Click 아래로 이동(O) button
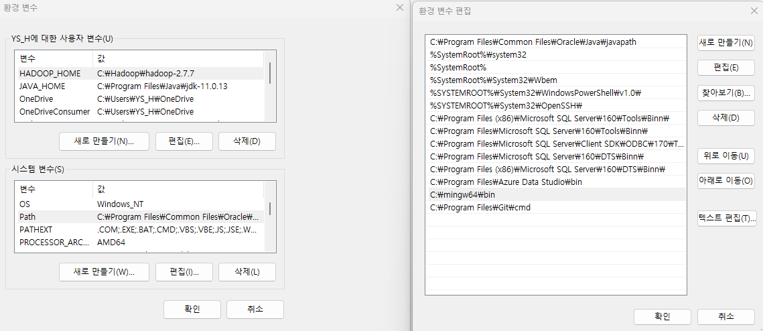Screen dimensions: 763x331 click(x=725, y=181)
